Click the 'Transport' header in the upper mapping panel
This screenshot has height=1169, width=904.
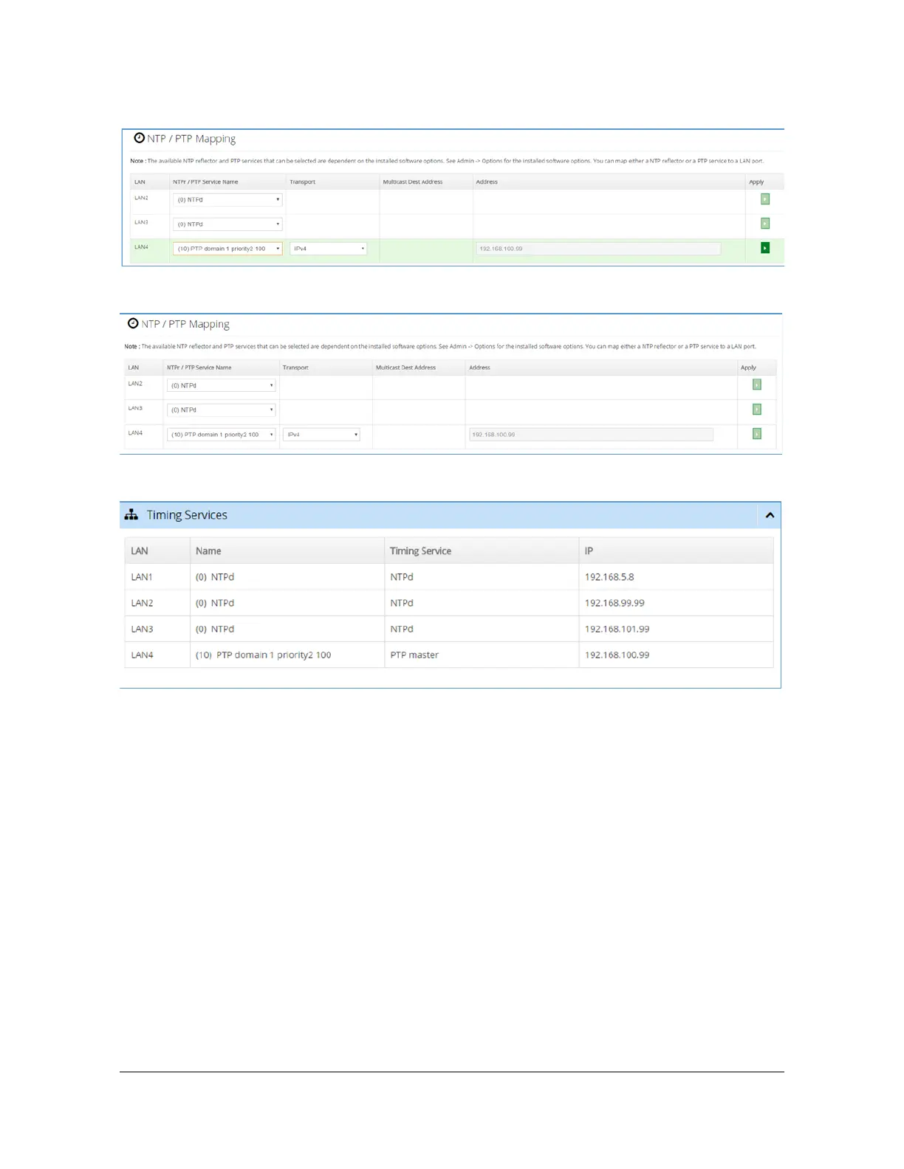[x=302, y=182]
